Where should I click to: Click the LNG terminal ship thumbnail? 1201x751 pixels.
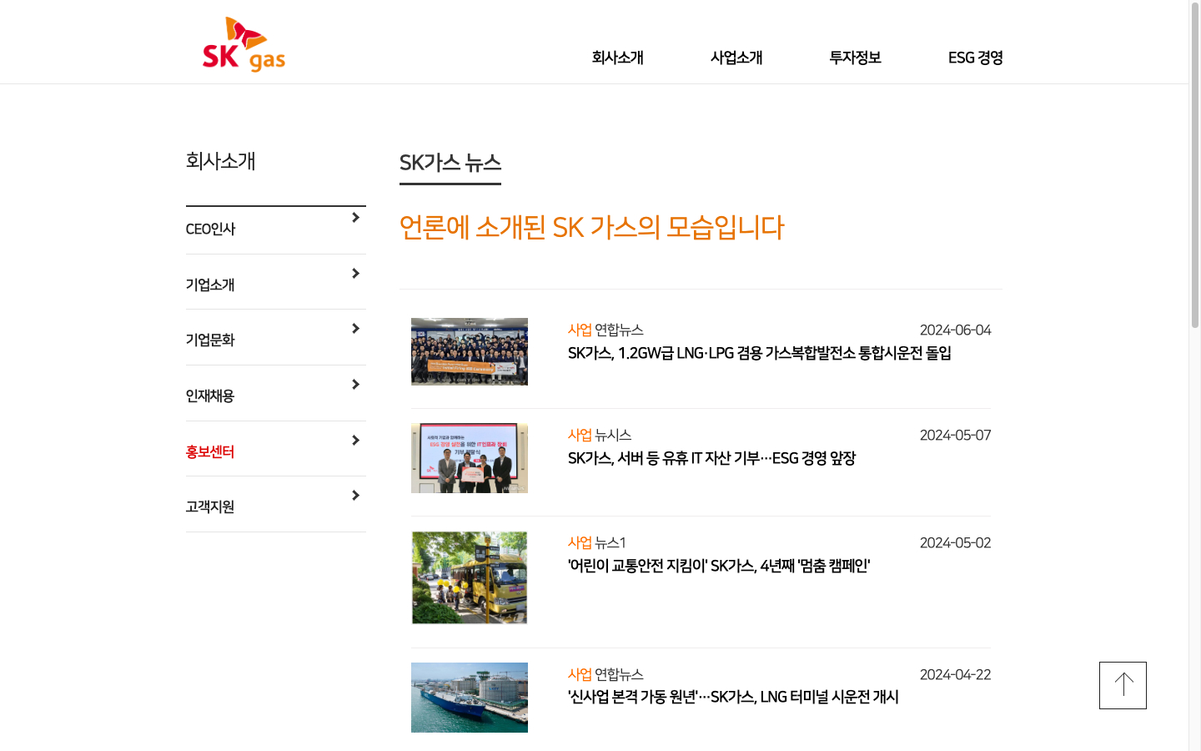pyautogui.click(x=470, y=698)
